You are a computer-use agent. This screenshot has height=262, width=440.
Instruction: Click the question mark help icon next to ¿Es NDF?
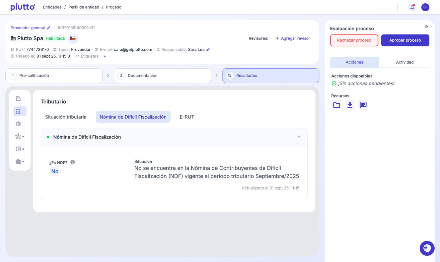click(72, 162)
